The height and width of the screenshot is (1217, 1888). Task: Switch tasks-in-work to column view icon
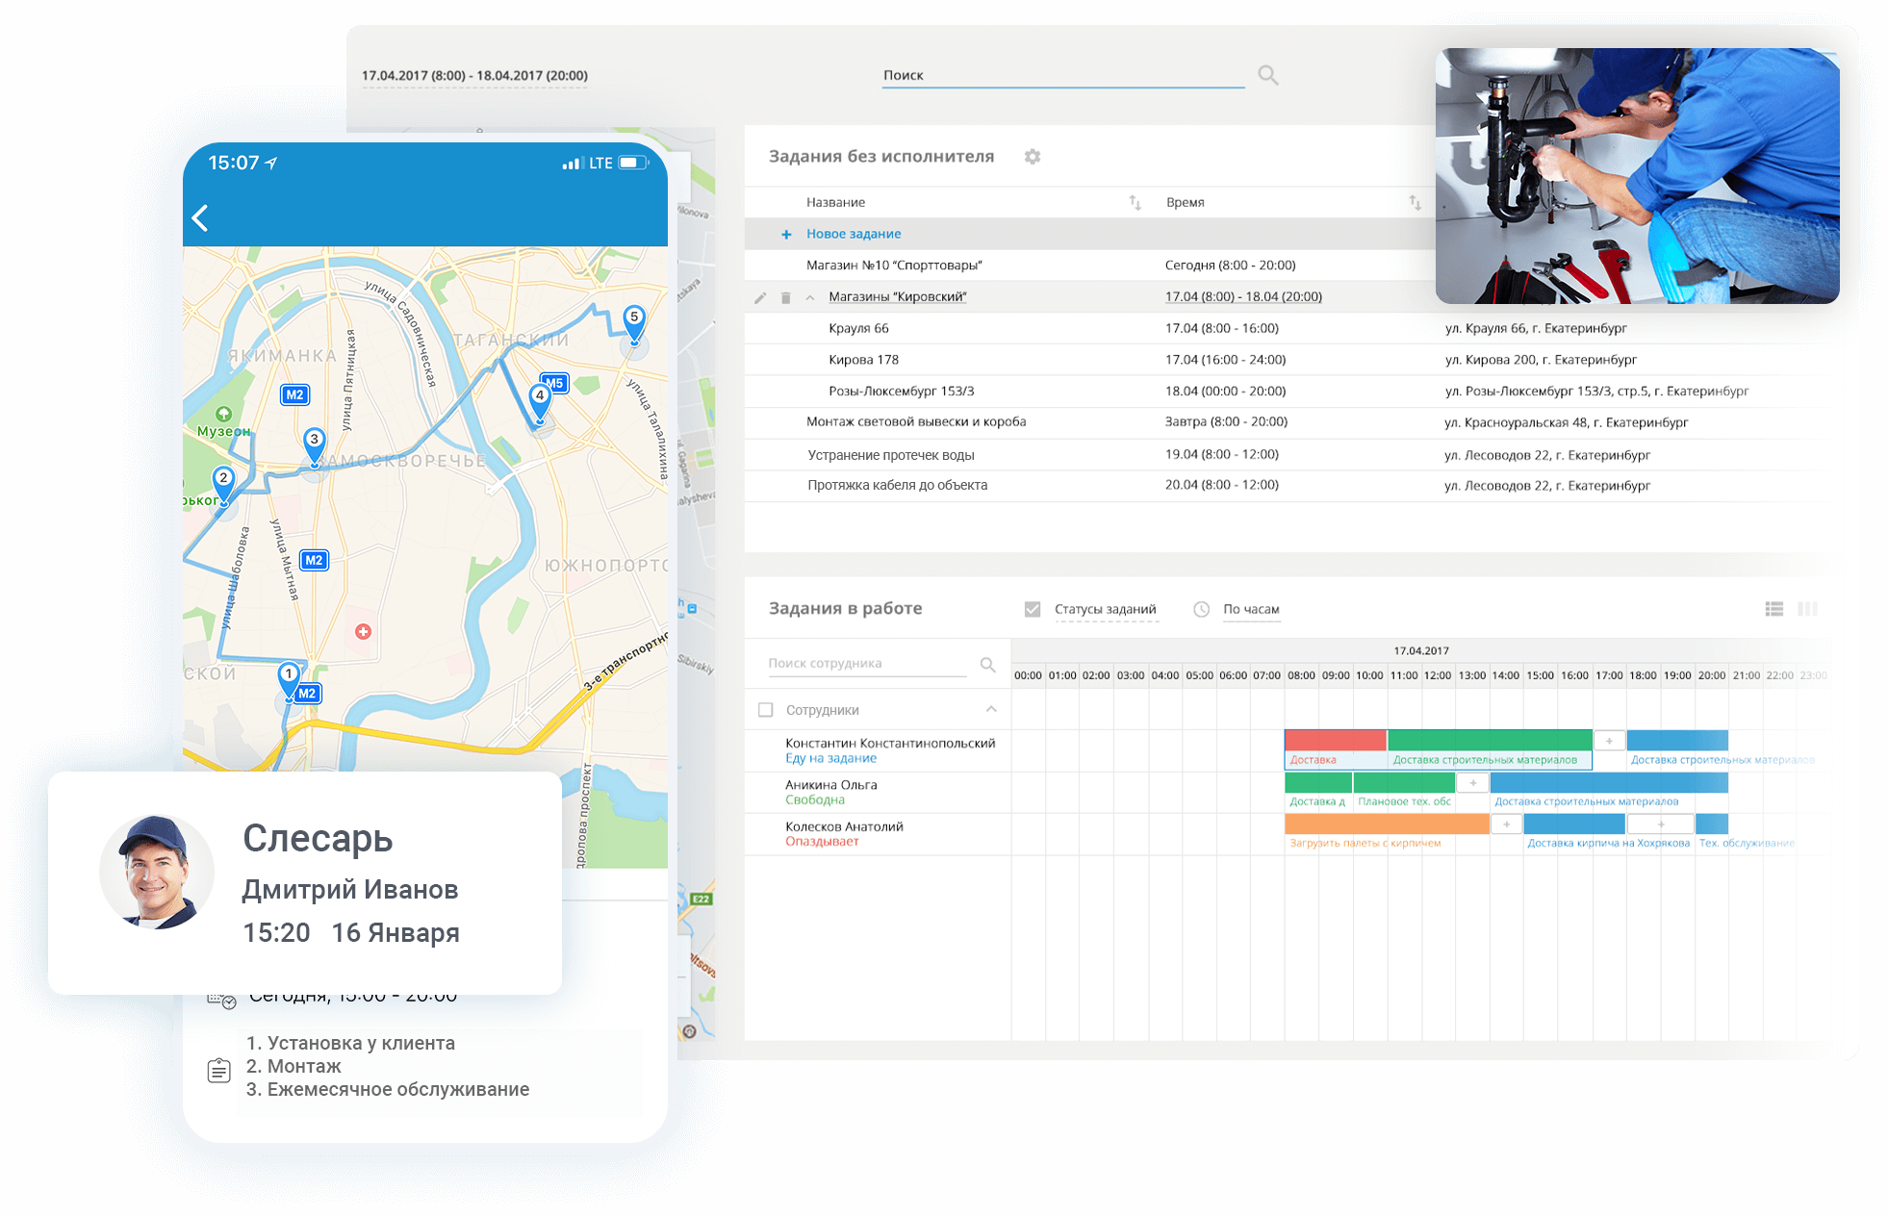point(1808,609)
